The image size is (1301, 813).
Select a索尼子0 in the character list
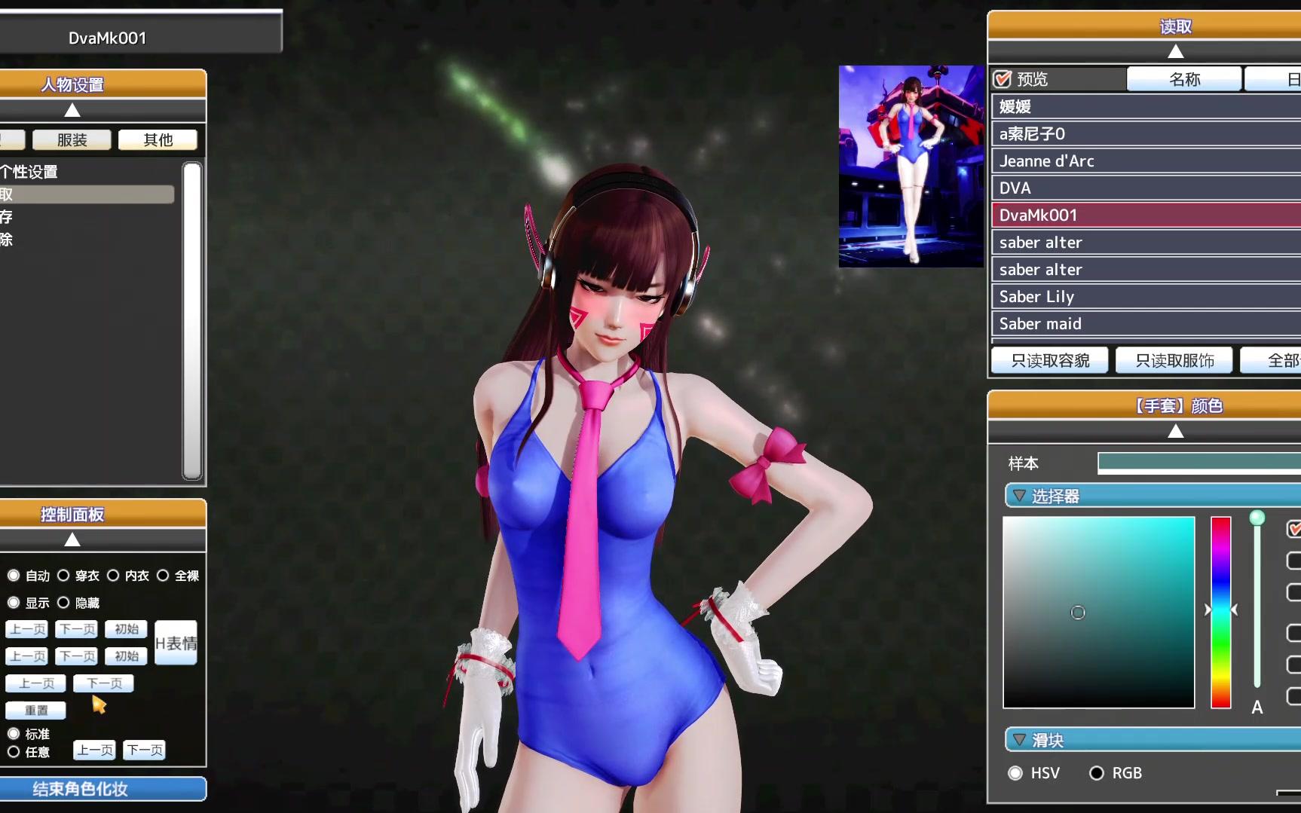pos(1146,133)
